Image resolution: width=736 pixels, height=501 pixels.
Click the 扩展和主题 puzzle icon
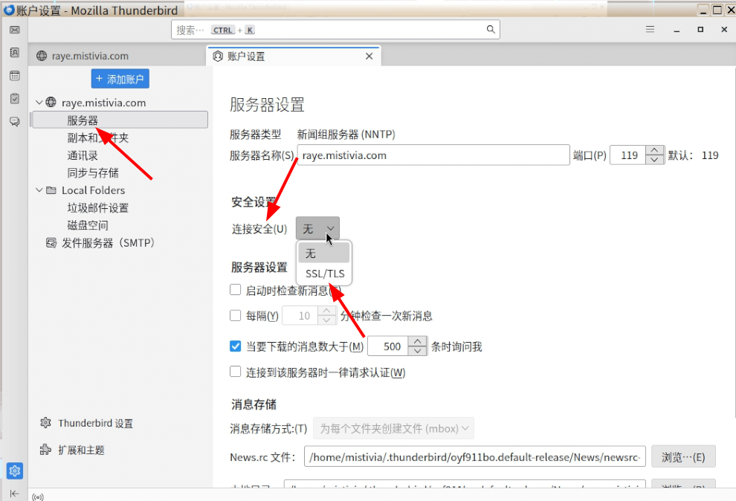click(45, 450)
